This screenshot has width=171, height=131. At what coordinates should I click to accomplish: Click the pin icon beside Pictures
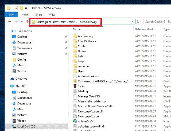pos(66,54)
